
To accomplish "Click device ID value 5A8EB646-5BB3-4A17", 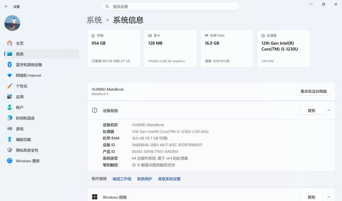I will [x=167, y=145].
